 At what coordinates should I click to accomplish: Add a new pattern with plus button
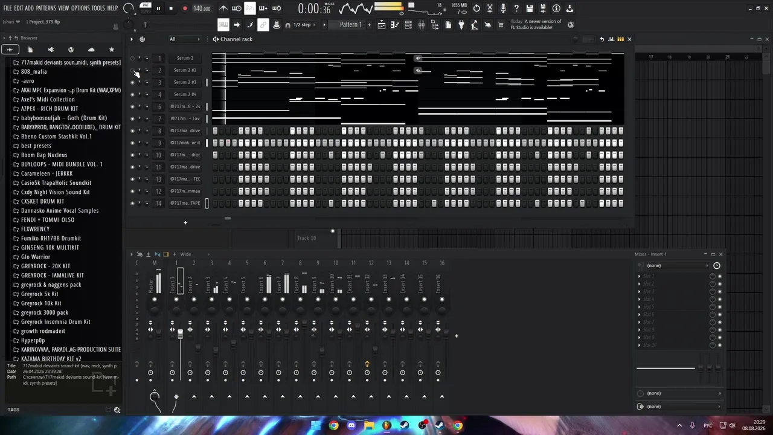[x=369, y=25]
